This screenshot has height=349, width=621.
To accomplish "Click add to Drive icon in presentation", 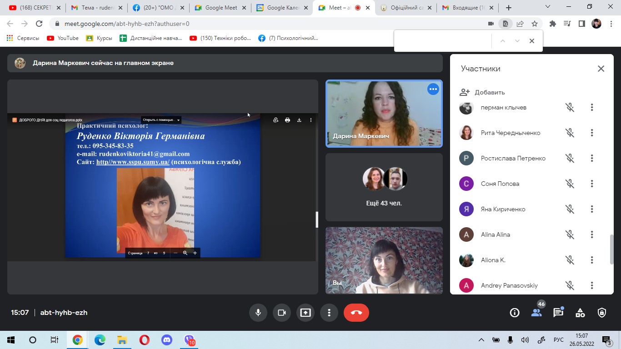I will (275, 120).
